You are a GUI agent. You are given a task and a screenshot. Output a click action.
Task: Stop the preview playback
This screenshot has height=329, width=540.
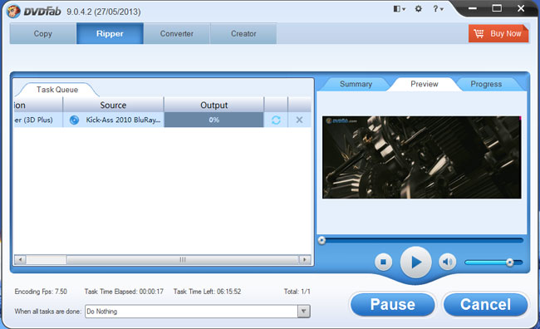coord(383,263)
